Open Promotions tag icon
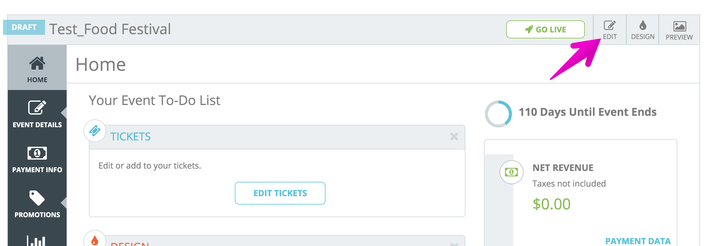 [x=37, y=198]
